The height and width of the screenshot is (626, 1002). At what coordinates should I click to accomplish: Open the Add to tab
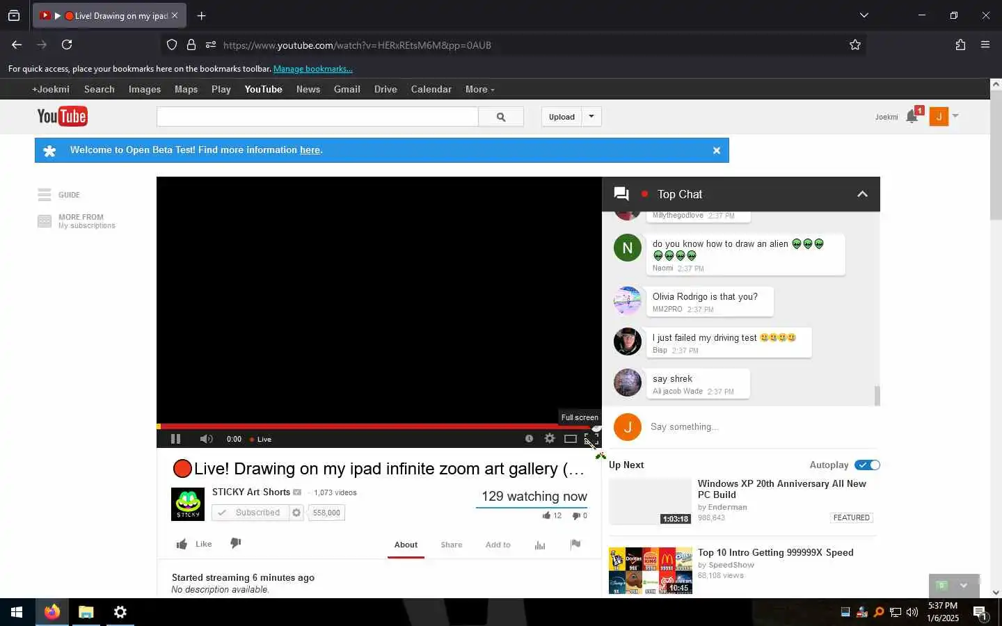coord(498,545)
